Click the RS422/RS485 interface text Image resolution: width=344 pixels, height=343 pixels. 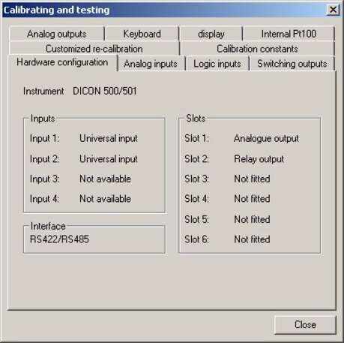pyautogui.click(x=59, y=239)
